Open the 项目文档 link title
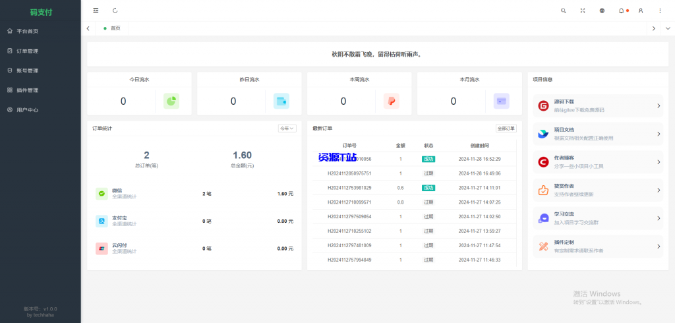 [x=564, y=130]
